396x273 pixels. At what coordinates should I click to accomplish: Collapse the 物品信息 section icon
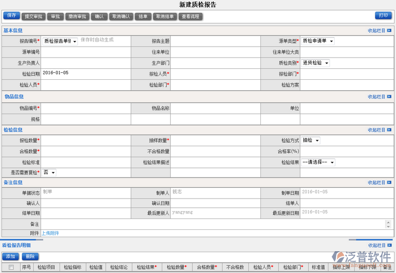[x=389, y=97]
